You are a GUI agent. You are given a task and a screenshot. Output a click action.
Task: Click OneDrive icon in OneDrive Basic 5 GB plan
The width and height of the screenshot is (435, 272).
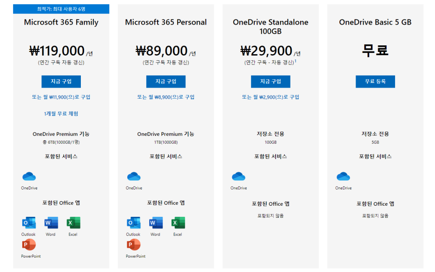[343, 177]
